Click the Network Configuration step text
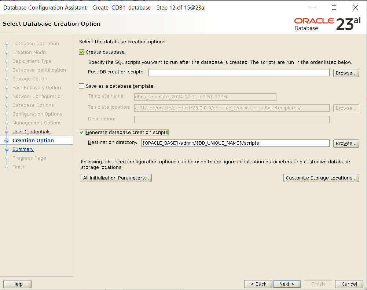This screenshot has width=367, height=290. click(38, 96)
